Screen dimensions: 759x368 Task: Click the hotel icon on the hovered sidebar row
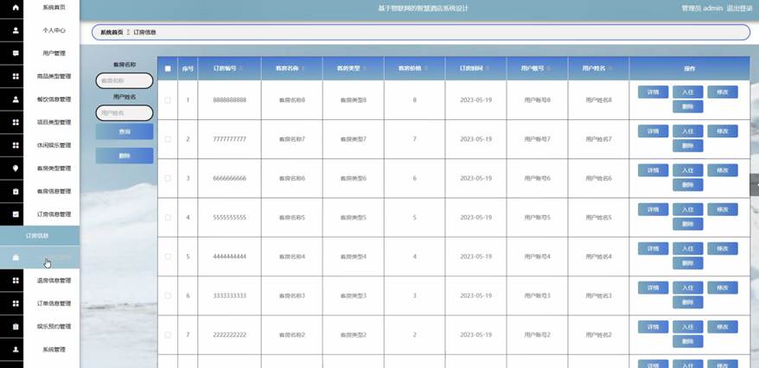point(16,257)
